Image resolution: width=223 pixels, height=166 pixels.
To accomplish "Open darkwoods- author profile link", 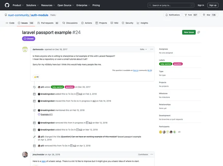I will pos(38,49).
